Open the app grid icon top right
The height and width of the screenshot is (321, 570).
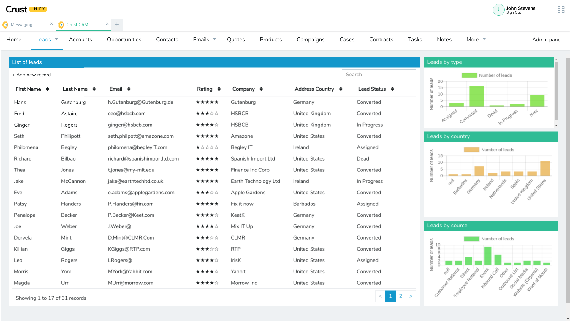[x=561, y=10]
